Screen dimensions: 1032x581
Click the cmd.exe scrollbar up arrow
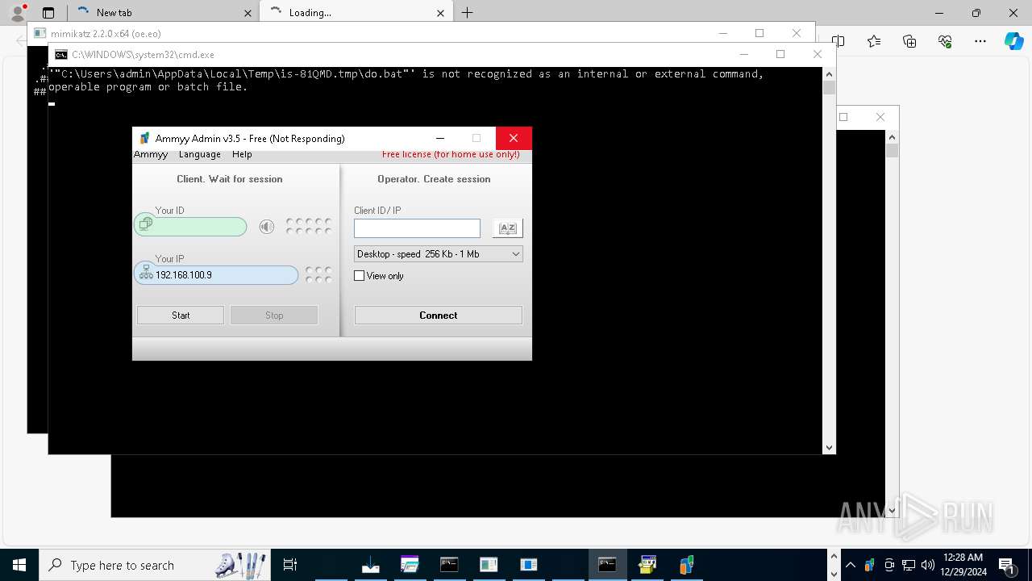coord(829,74)
